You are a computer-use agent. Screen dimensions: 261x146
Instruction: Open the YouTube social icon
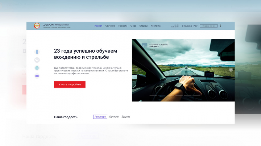[x=37, y=76]
